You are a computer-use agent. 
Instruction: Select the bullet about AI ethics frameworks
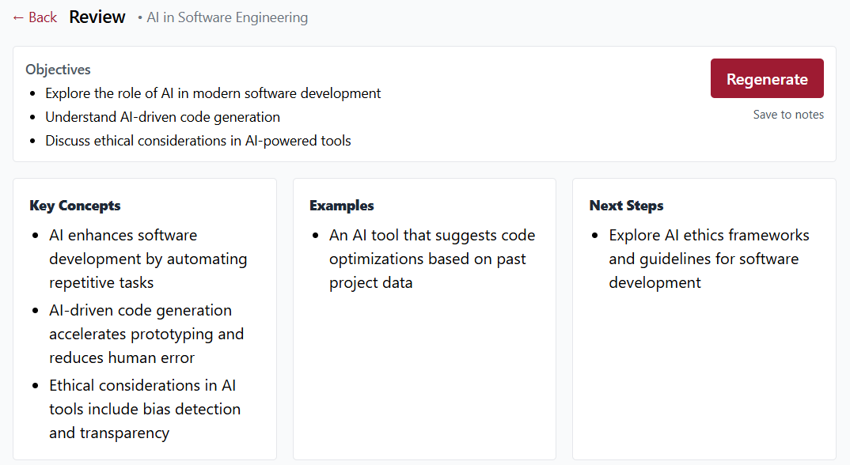[709, 259]
